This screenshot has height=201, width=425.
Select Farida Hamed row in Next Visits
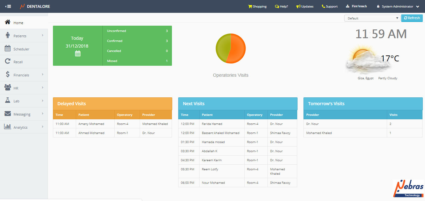(x=212, y=124)
